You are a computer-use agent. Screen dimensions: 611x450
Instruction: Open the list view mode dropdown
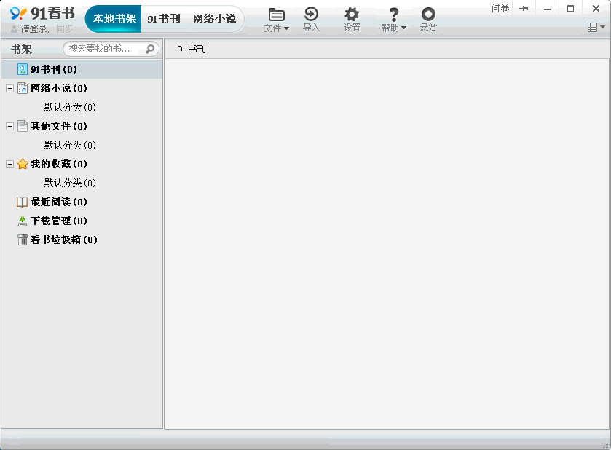tap(596, 27)
